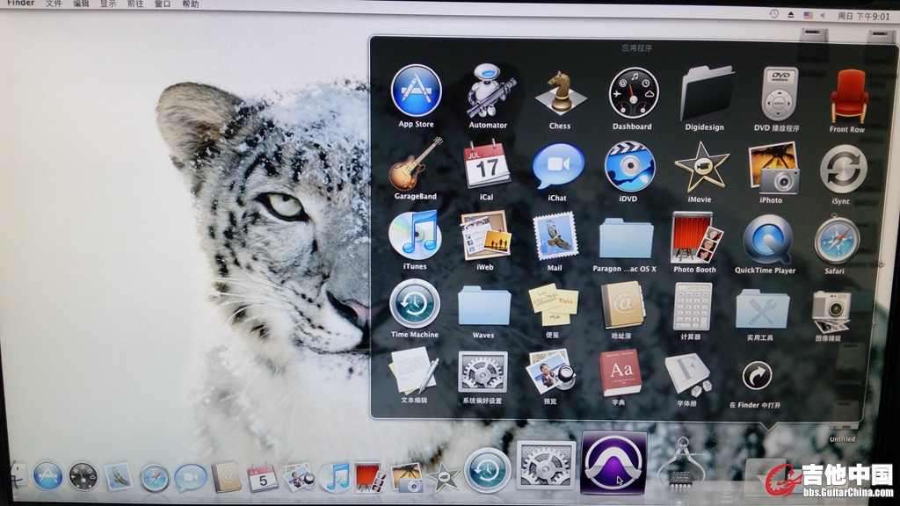Launch GarageBand
Screen dimensions: 900x506
(x=416, y=165)
